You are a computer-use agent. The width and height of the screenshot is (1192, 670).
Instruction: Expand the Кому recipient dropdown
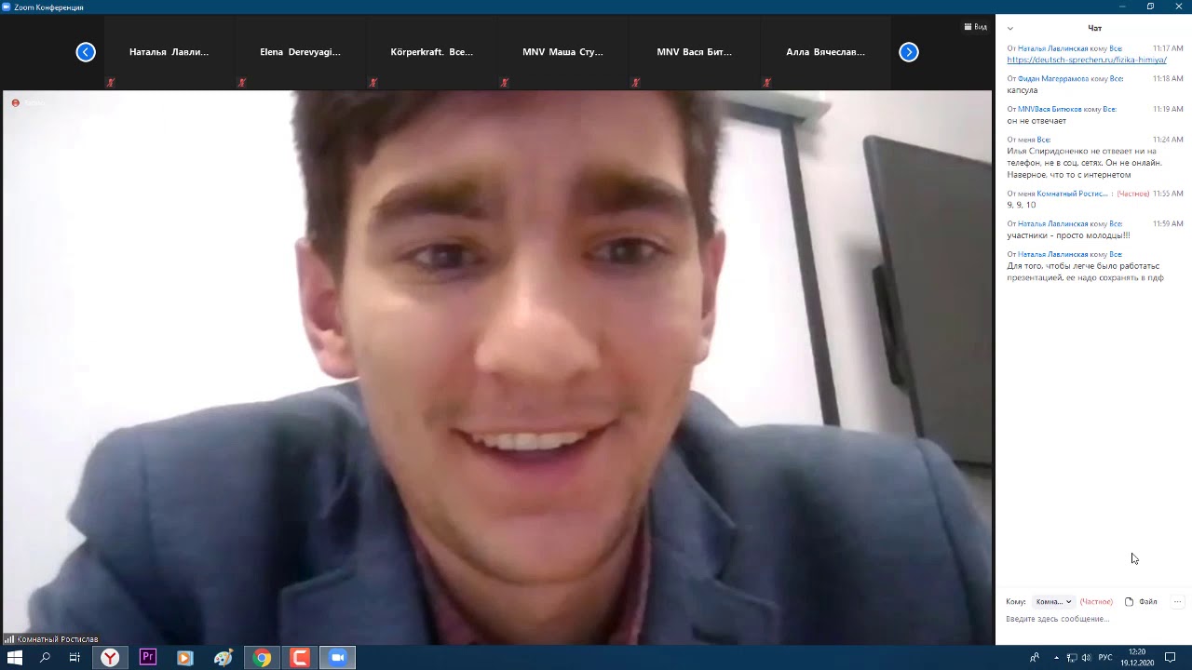pos(1053,602)
